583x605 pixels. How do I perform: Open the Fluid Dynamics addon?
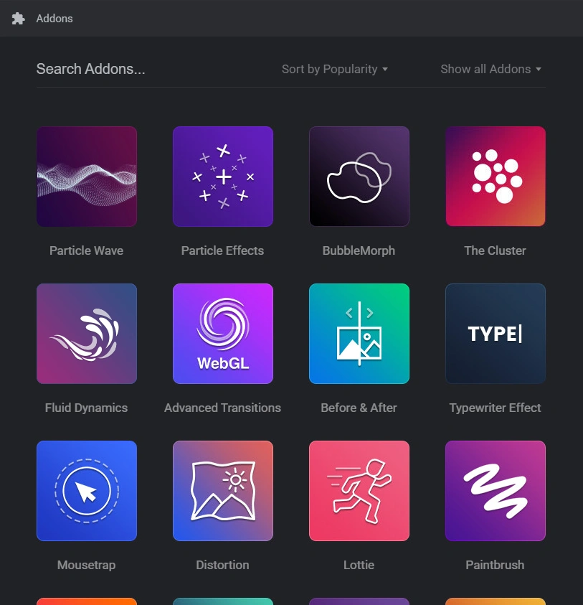click(86, 333)
